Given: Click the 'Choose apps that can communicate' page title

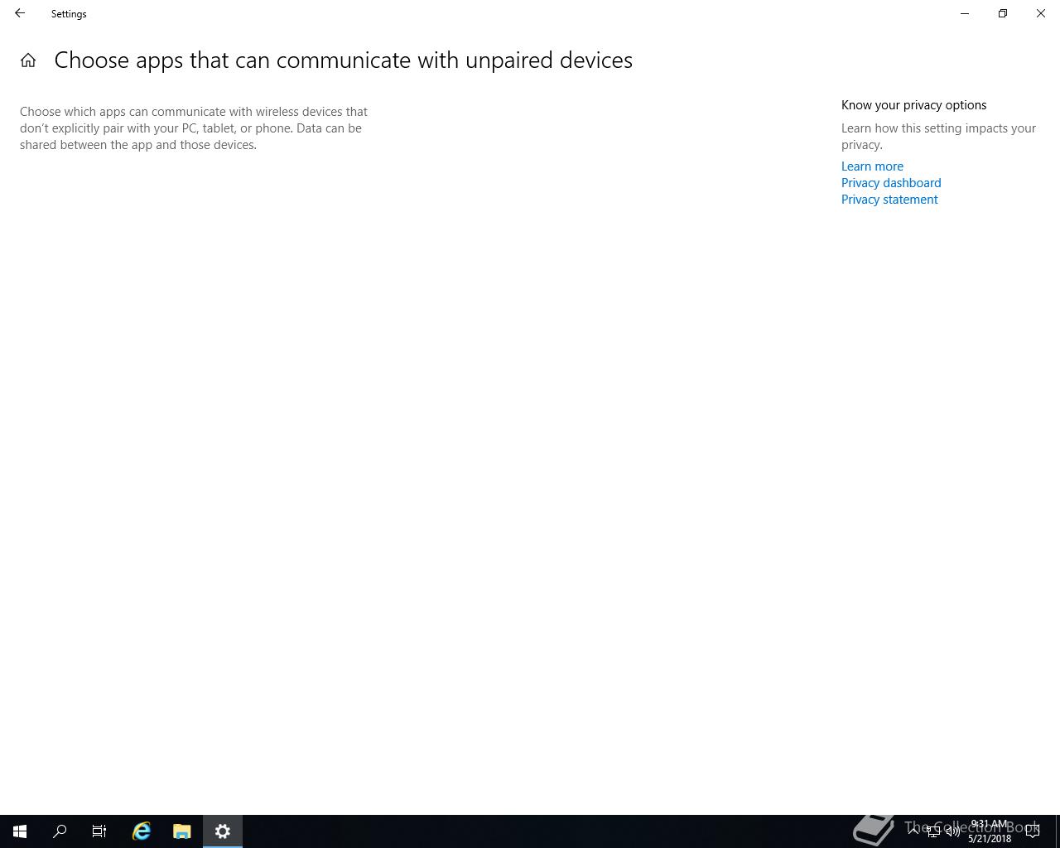Looking at the screenshot, I should tap(344, 60).
